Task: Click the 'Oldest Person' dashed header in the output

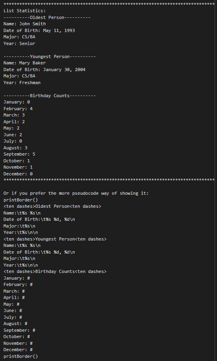Action: (x=47, y=17)
